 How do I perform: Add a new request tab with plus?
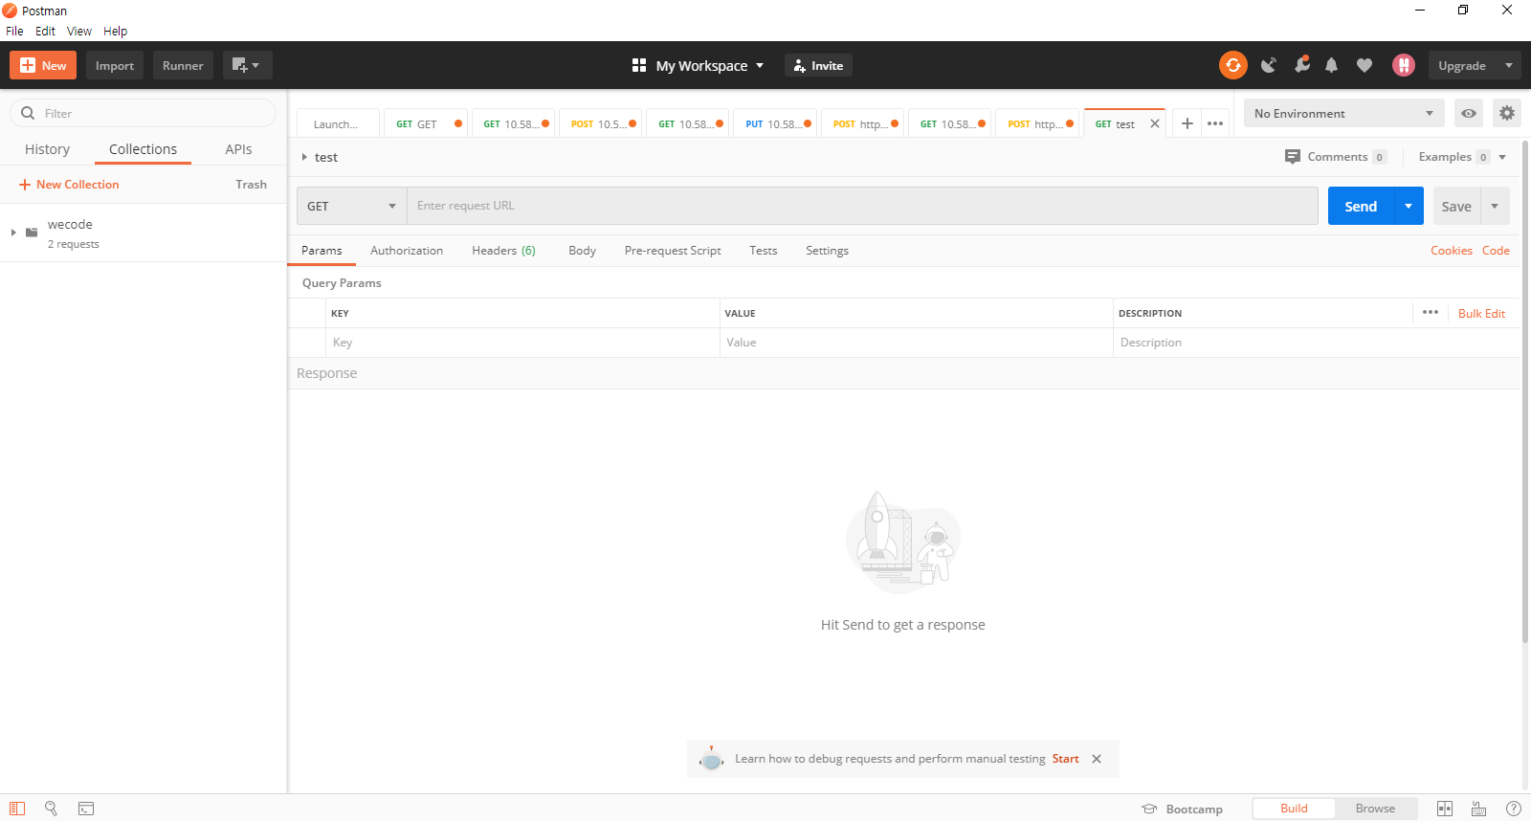1187,123
